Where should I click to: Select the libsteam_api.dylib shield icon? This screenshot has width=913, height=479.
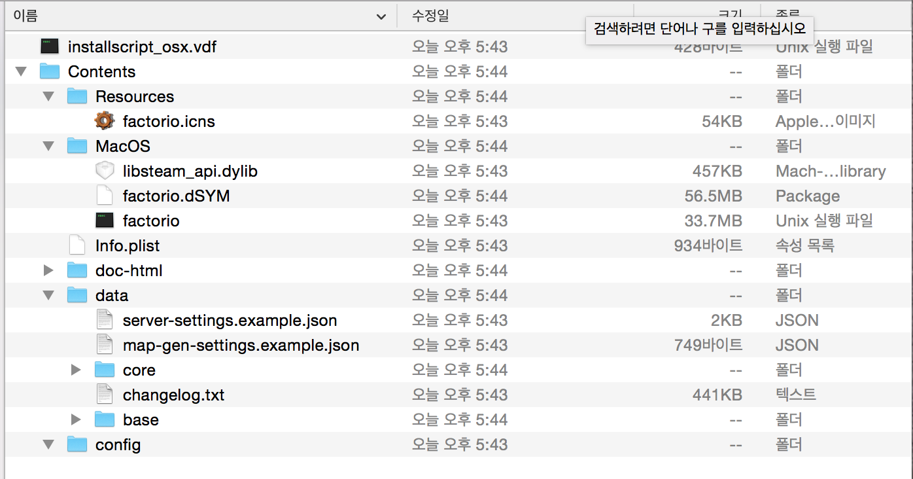pos(105,171)
